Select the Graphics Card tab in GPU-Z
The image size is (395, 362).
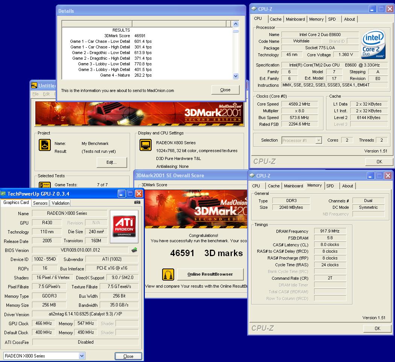tap(16, 202)
